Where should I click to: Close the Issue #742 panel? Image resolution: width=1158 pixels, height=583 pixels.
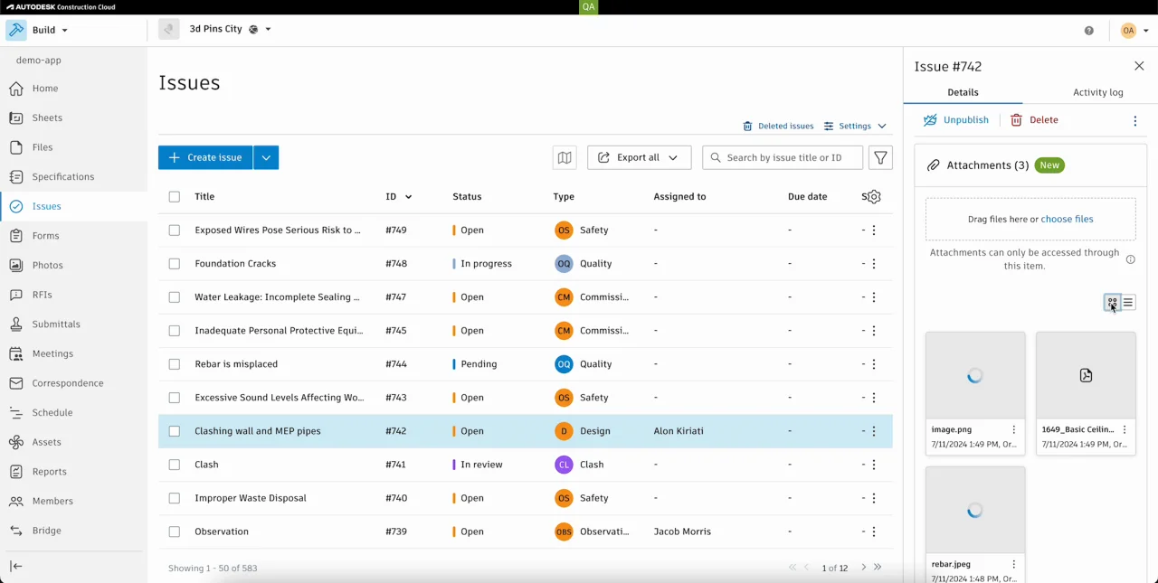point(1139,66)
